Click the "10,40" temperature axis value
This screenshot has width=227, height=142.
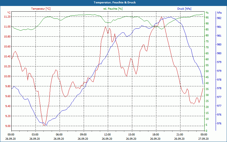coord(7,56)
